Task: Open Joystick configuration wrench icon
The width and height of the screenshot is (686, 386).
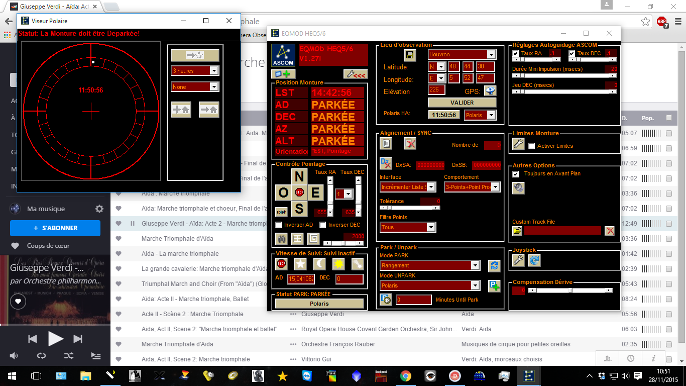Action: [x=518, y=260]
